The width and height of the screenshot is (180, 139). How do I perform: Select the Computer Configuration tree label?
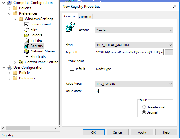pos(33,3)
